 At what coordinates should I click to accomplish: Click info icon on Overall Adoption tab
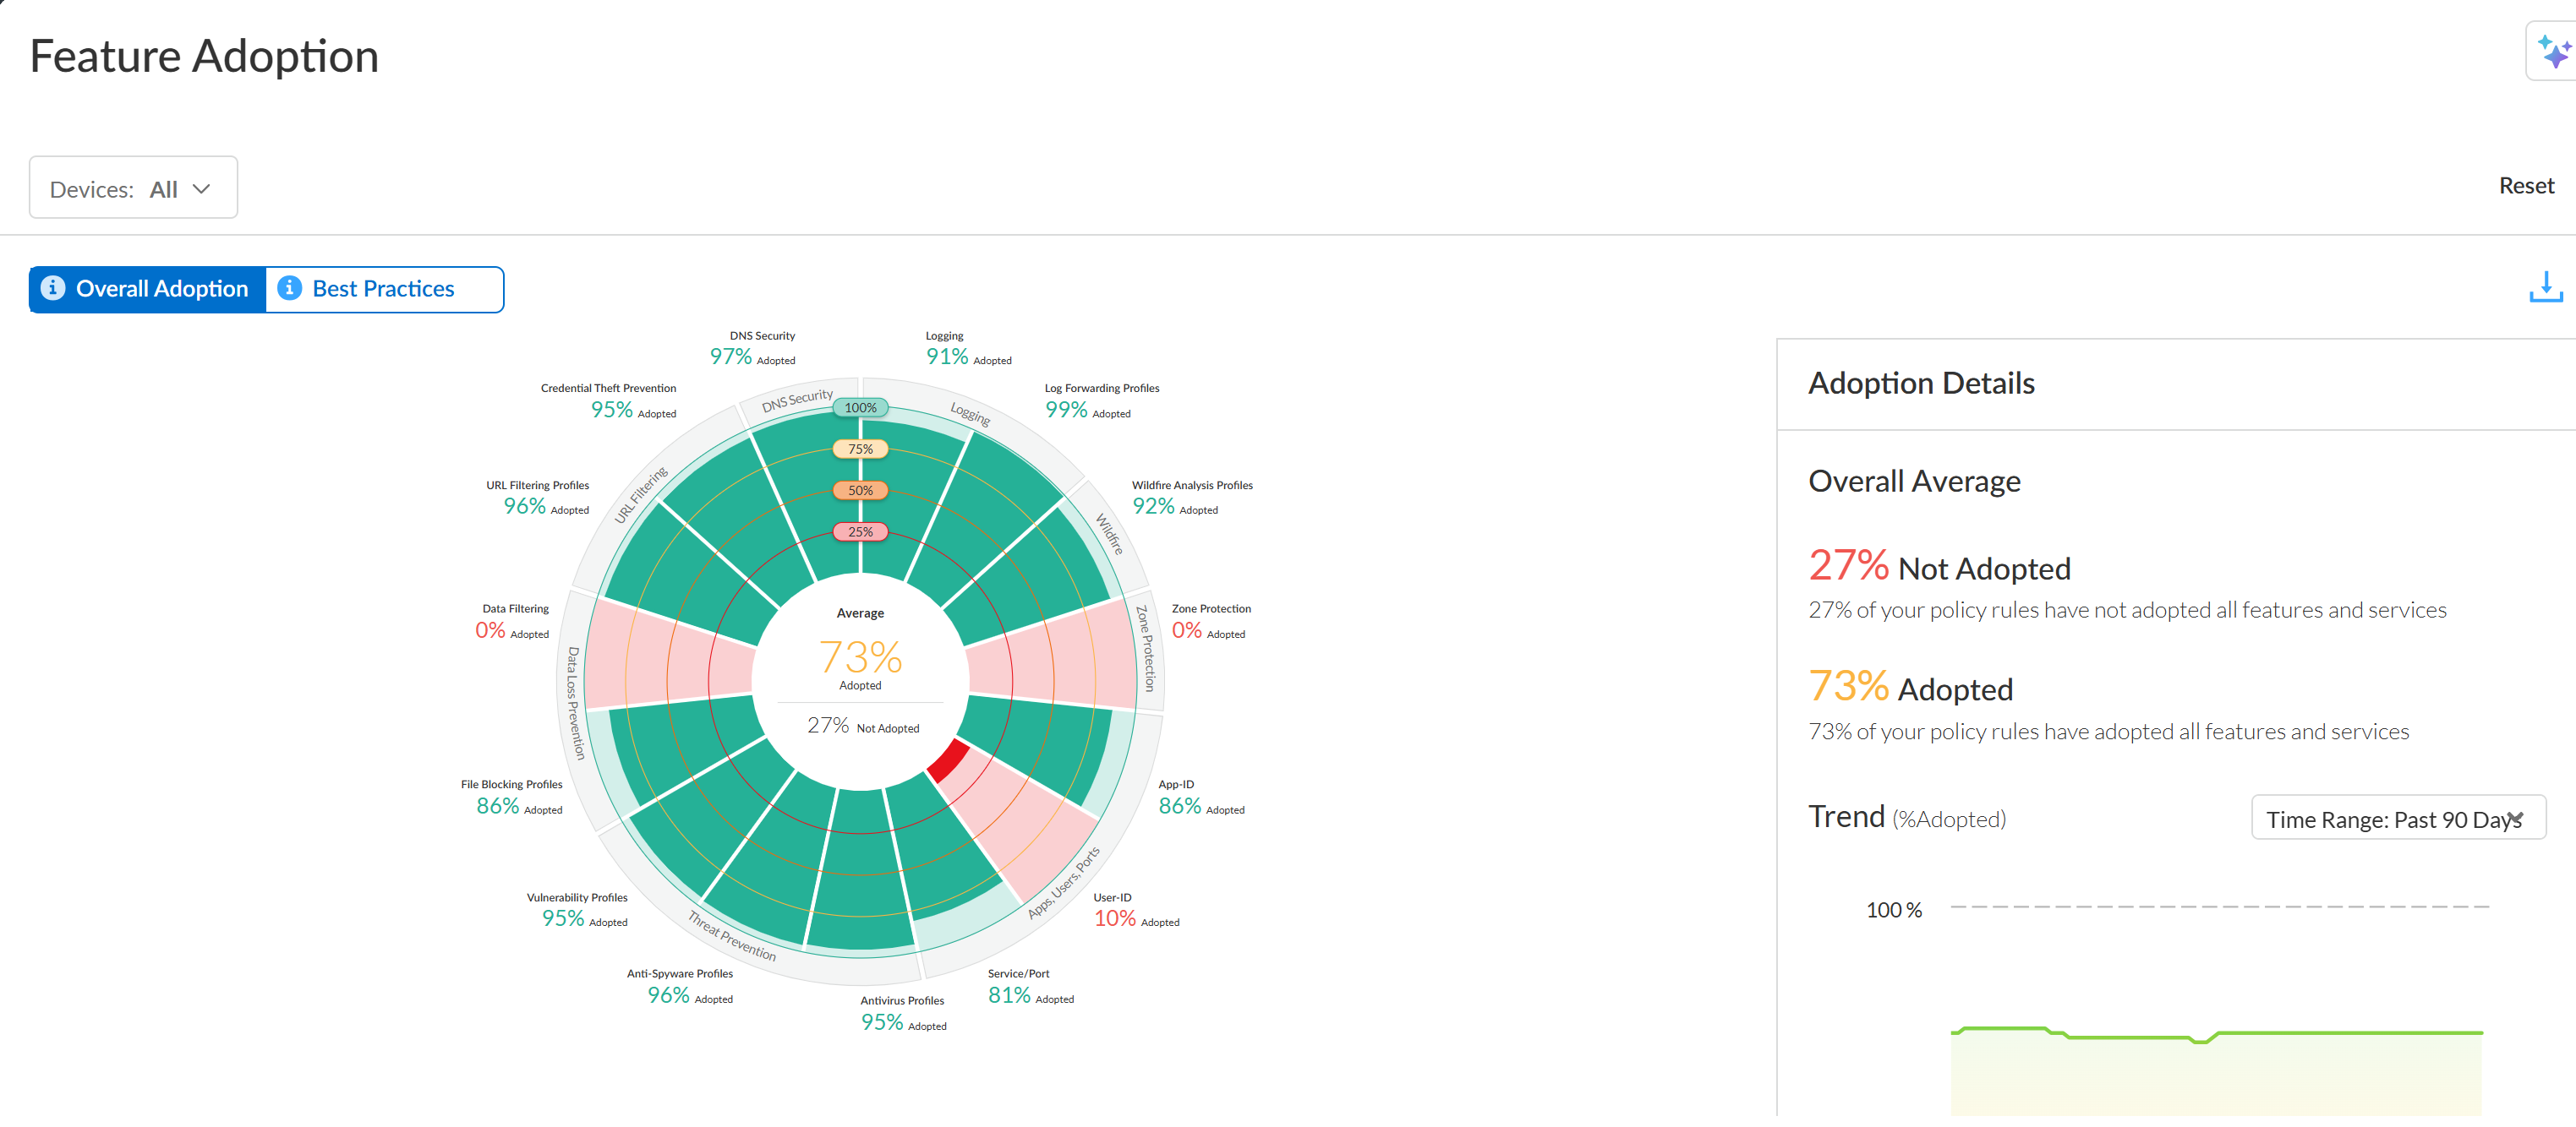53,289
